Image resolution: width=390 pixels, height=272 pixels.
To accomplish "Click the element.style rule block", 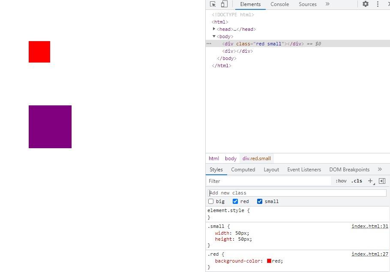I will click(x=298, y=214).
